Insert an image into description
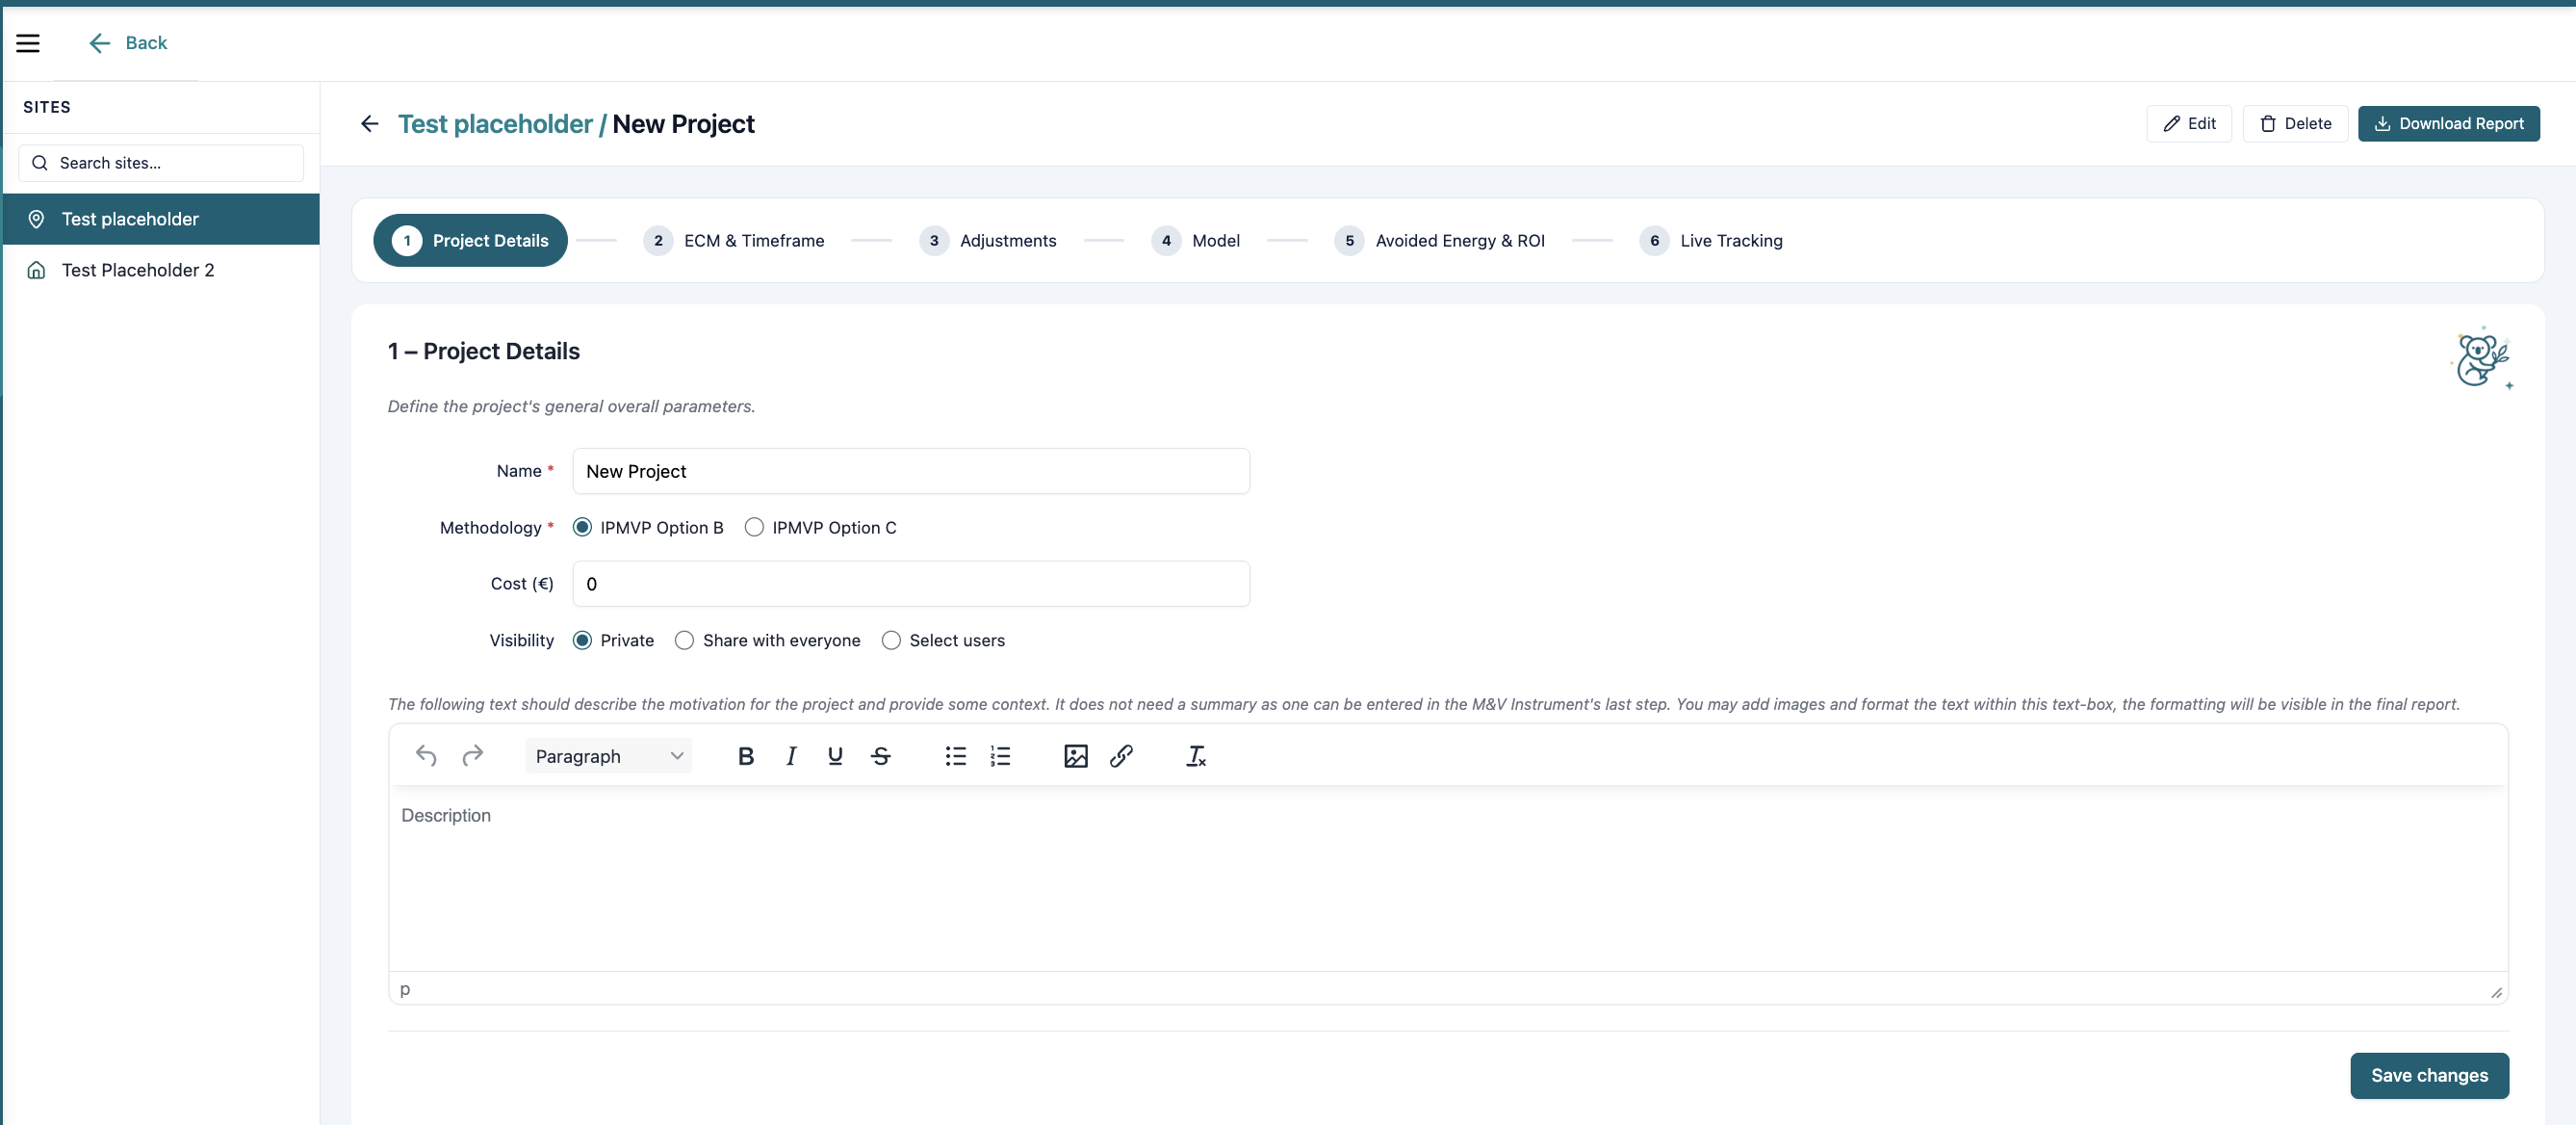The height and width of the screenshot is (1125, 2576). 1076,757
